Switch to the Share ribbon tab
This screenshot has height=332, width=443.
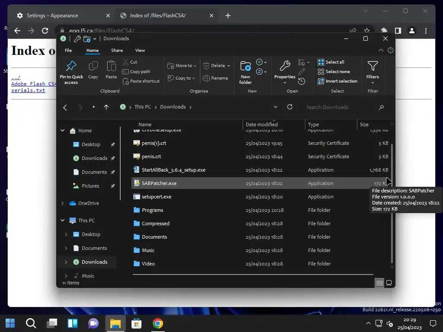click(x=117, y=50)
